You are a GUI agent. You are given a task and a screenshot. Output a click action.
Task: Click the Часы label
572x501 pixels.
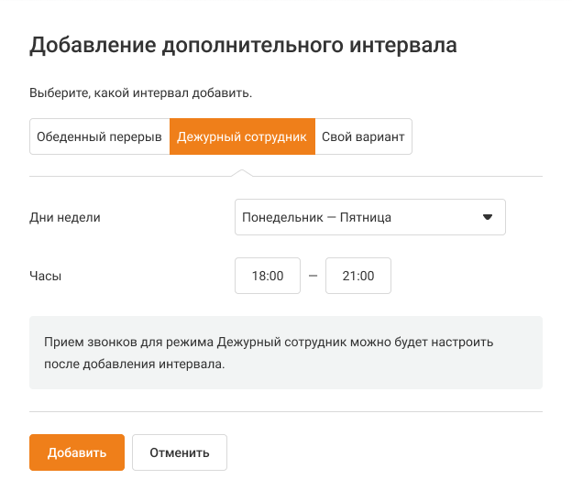point(46,275)
